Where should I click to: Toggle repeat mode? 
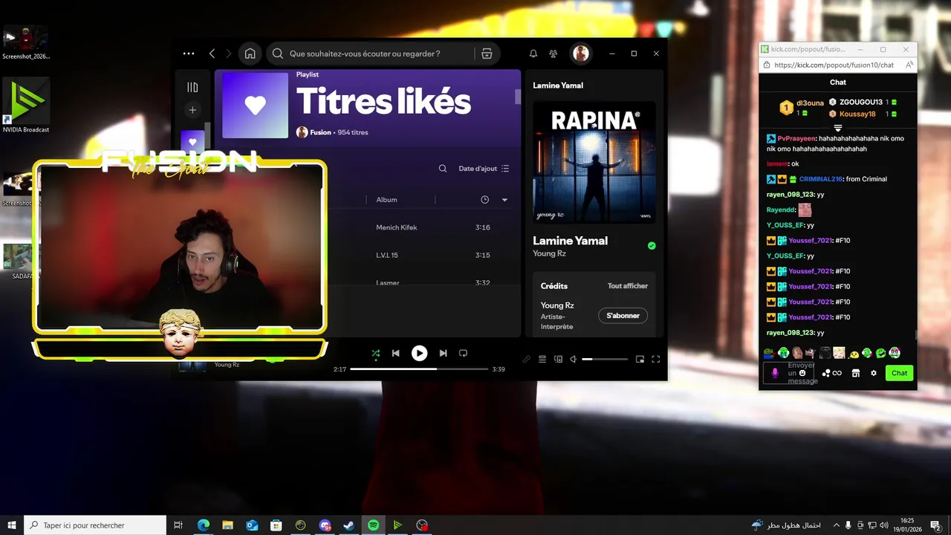click(463, 354)
